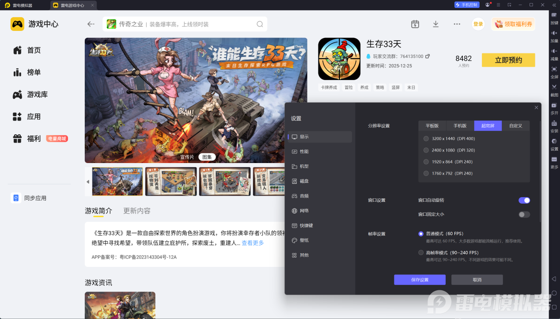Open 更多 more tools in side toolbar
Image resolution: width=560 pixels, height=319 pixels.
[x=554, y=163]
